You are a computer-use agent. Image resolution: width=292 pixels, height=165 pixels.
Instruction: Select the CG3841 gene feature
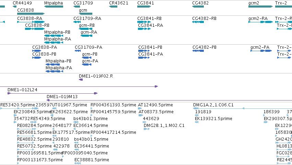click(x=144, y=7)
